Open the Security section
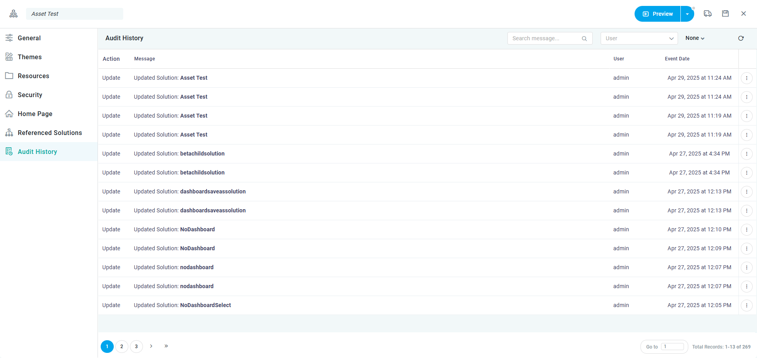Viewport: 757px width, 358px height. [x=30, y=95]
